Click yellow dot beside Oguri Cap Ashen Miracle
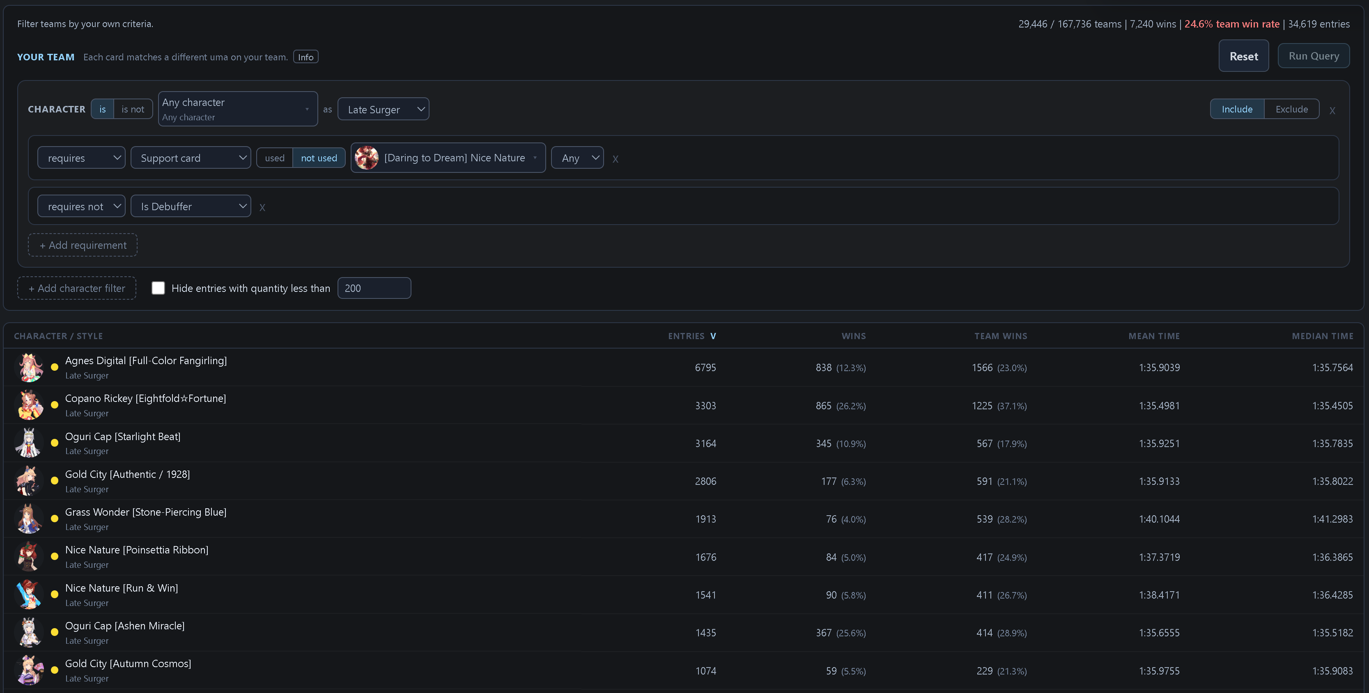Viewport: 1369px width, 693px height. point(54,632)
